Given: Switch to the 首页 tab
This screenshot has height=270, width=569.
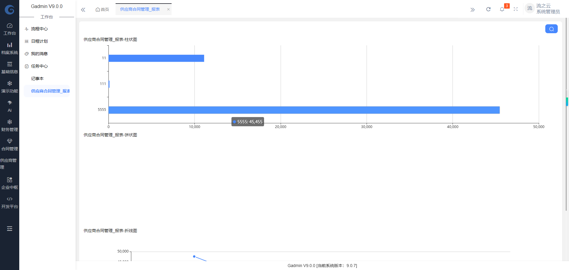Looking at the screenshot, I should click(102, 9).
